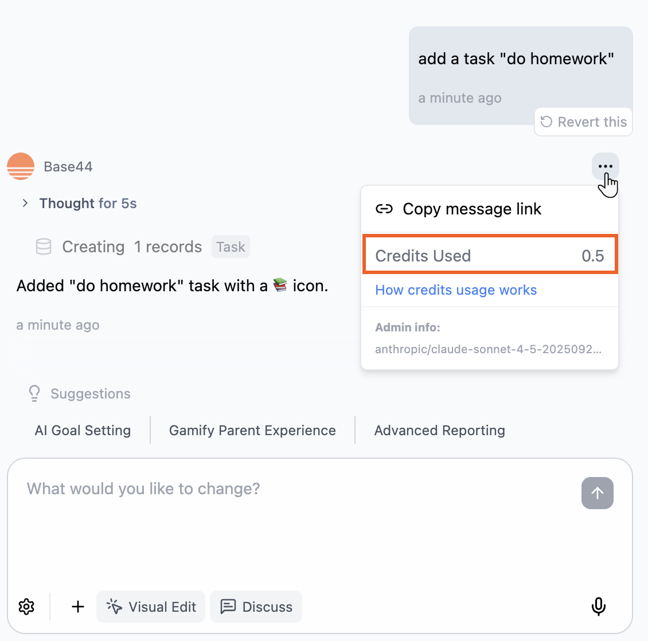Open the three-dot message options menu
The height and width of the screenshot is (641, 648).
(x=605, y=166)
